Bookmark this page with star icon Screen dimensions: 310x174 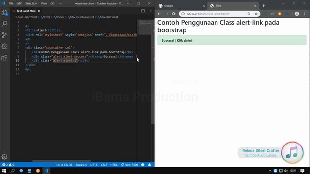(x=256, y=14)
